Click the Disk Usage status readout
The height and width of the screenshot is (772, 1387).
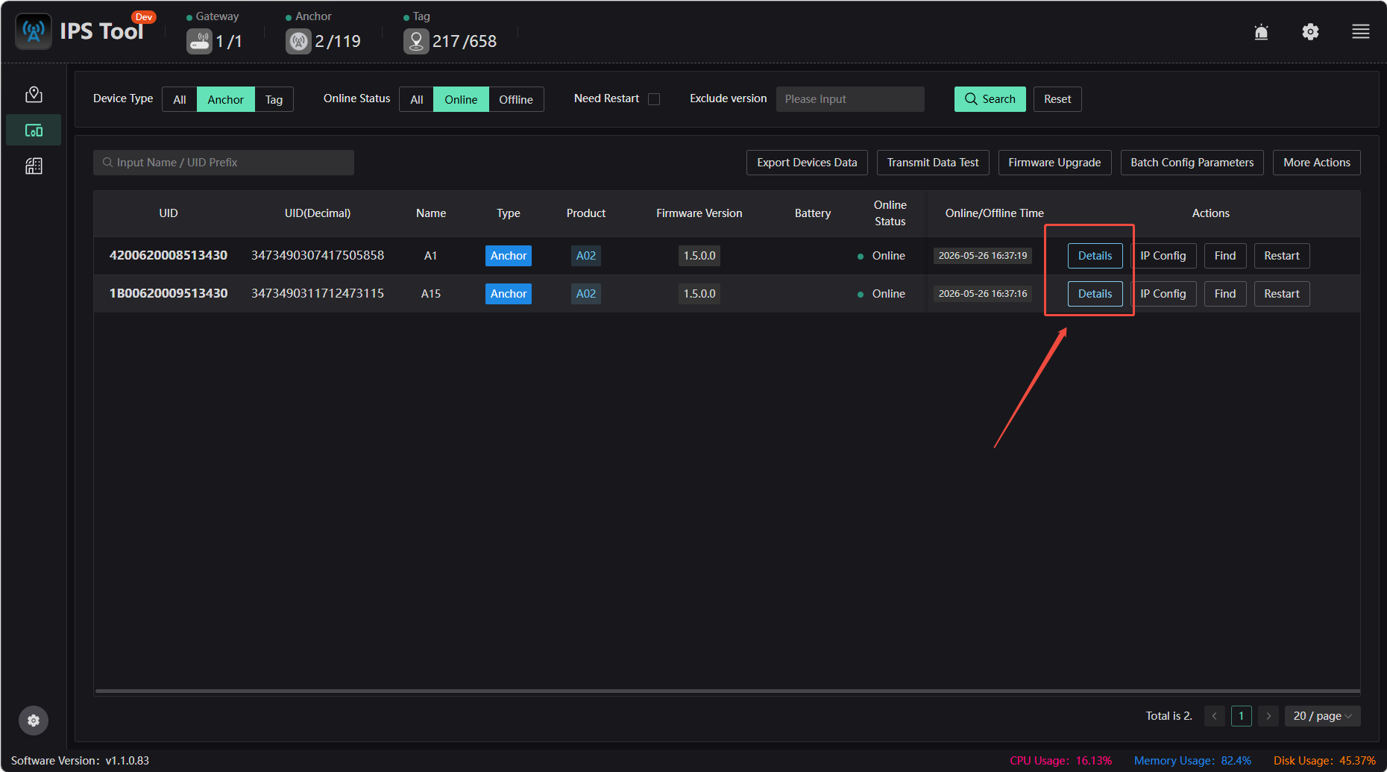tap(1324, 761)
